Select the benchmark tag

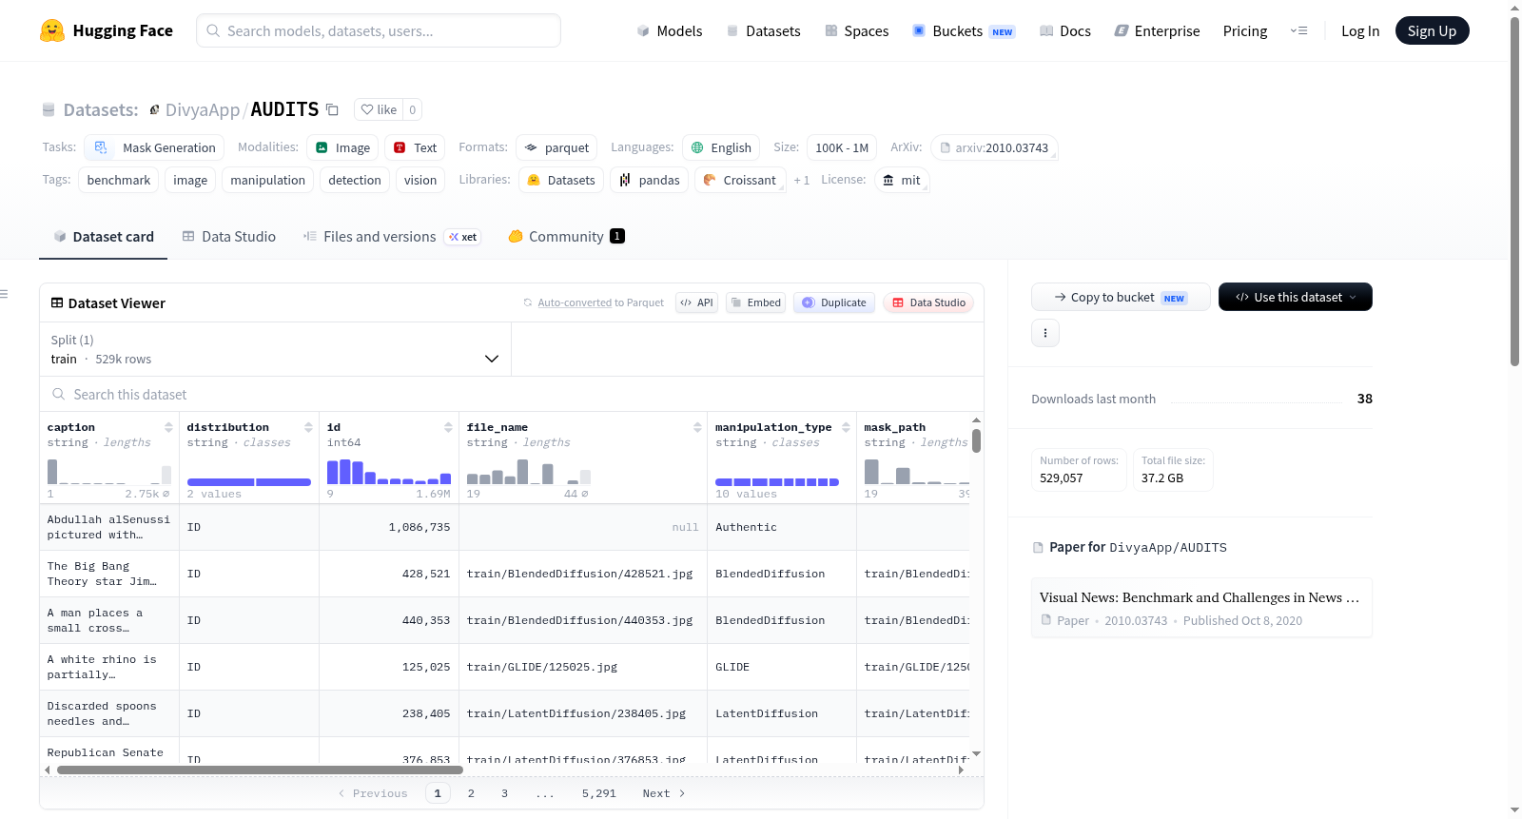tap(119, 180)
